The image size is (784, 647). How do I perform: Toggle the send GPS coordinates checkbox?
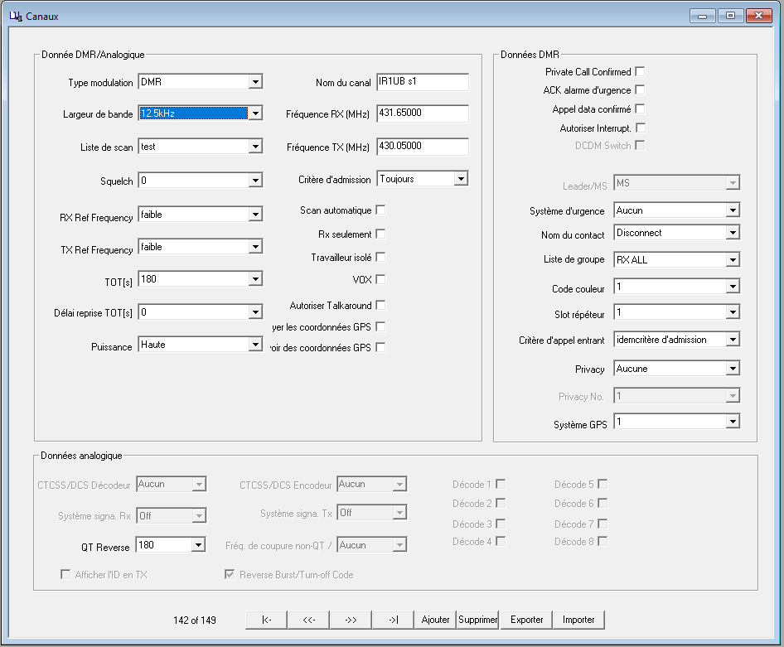coord(380,326)
